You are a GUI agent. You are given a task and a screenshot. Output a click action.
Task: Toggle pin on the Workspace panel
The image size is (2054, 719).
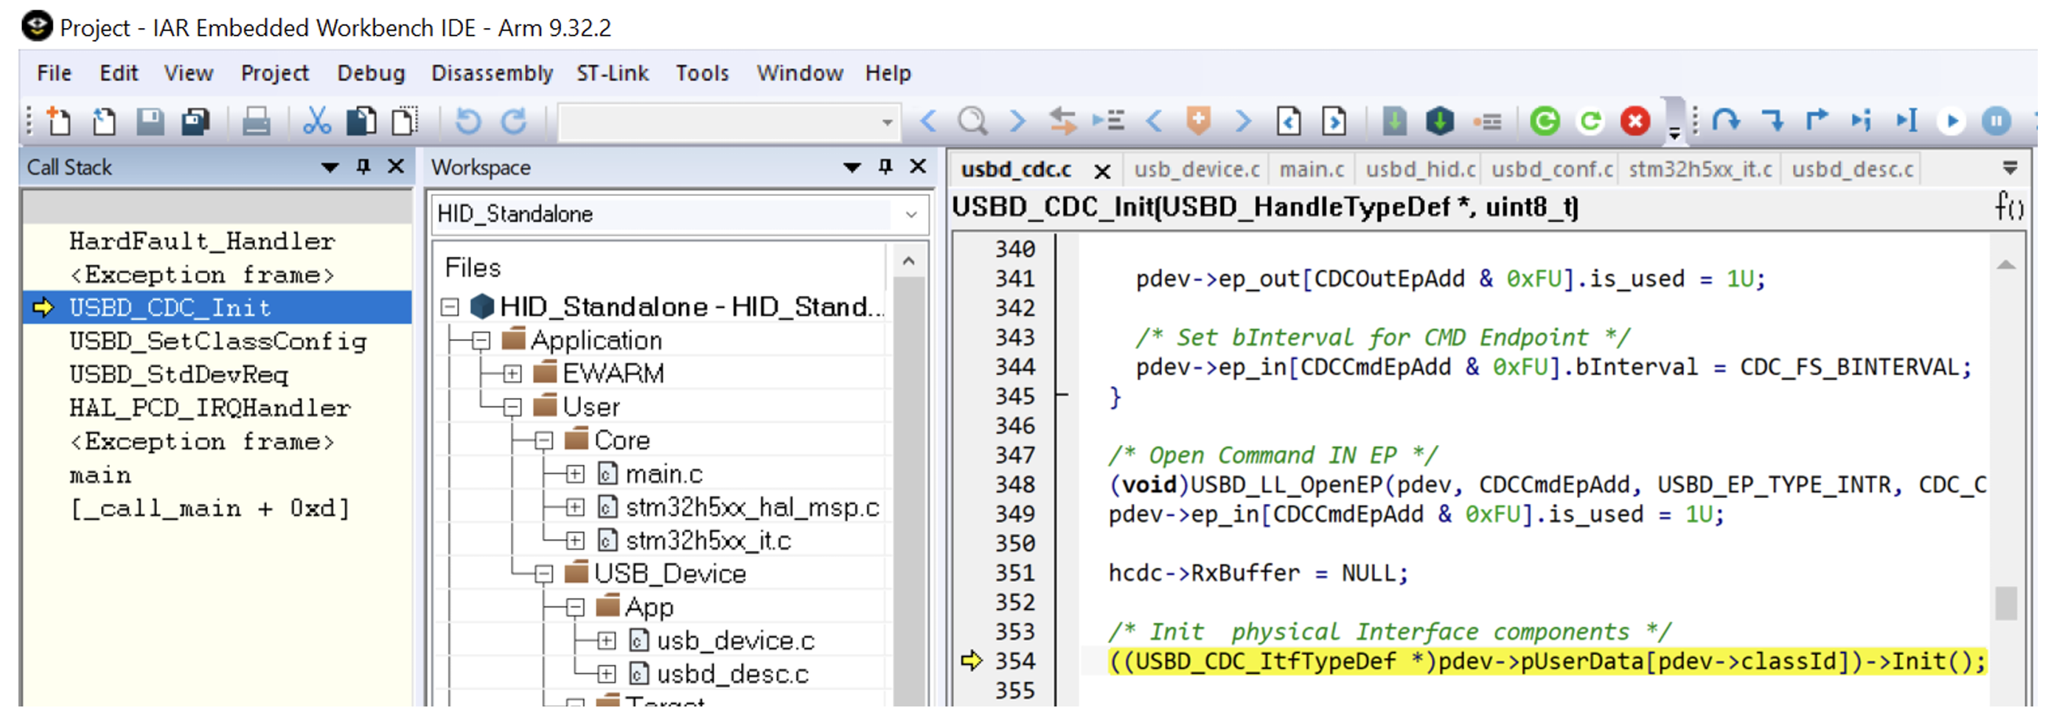885,166
